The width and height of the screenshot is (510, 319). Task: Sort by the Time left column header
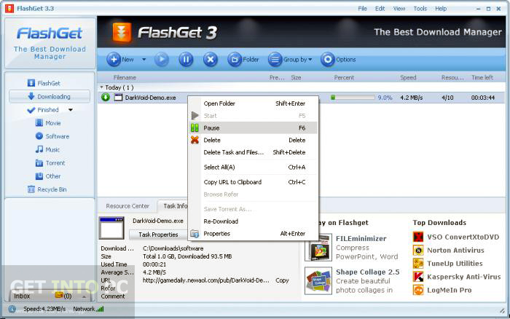coord(482,78)
